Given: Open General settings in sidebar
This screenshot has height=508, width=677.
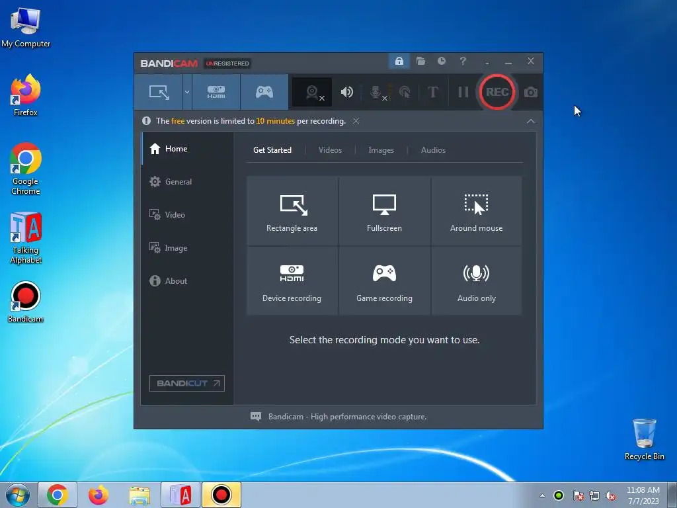Looking at the screenshot, I should point(187,182).
